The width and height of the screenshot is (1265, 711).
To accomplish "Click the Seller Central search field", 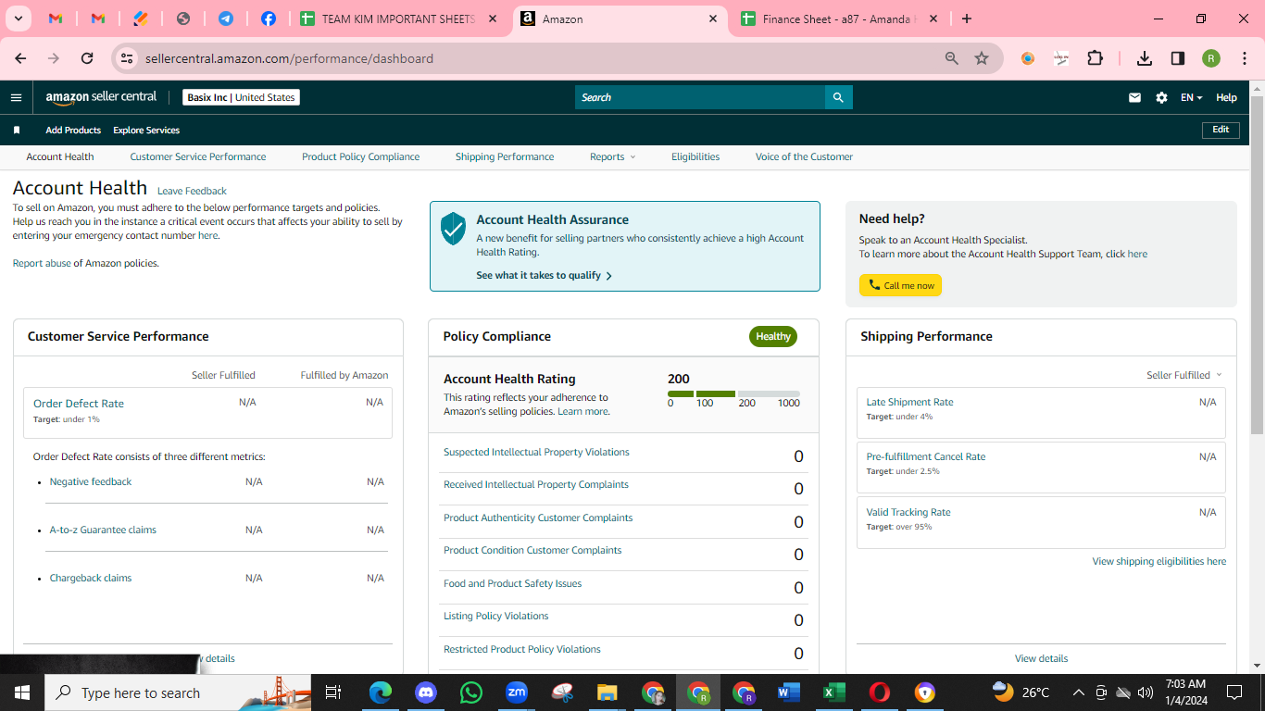I will click(x=700, y=97).
